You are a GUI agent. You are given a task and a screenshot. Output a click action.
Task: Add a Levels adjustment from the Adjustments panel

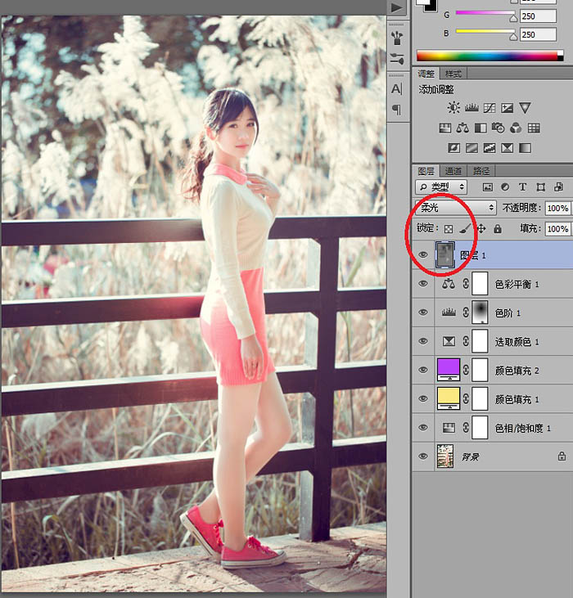(x=471, y=108)
